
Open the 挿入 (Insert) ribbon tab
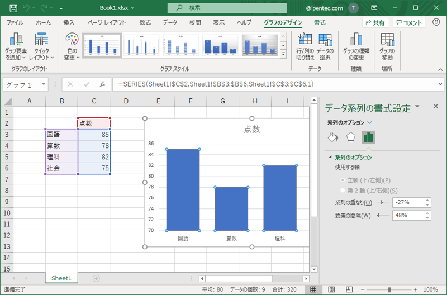tap(69, 23)
